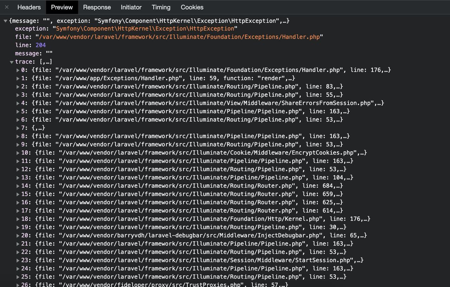Expand trace entry 3
The height and width of the screenshot is (287, 450).
18,95
